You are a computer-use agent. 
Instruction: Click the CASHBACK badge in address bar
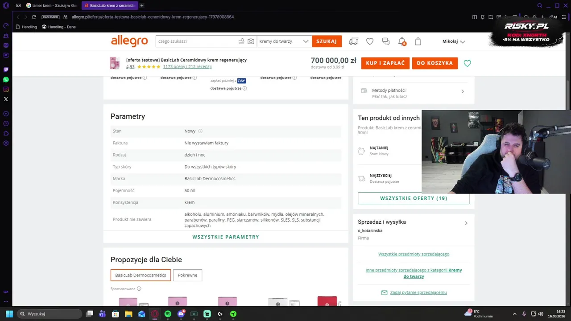point(50,17)
